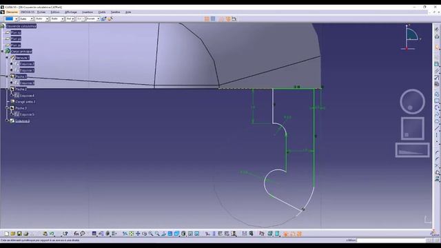Open the Insertion menu
The width and height of the screenshot is (441, 248).
tap(88, 12)
